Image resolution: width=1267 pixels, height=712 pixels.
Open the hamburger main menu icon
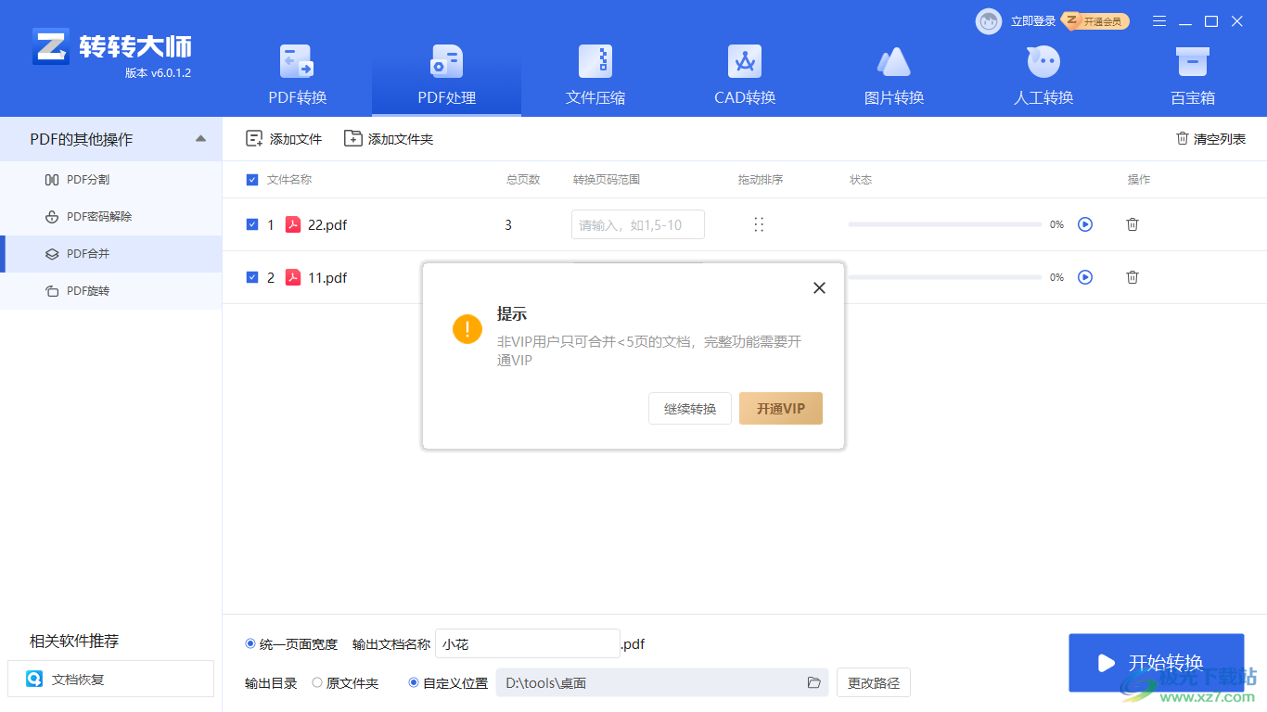pos(1159,21)
